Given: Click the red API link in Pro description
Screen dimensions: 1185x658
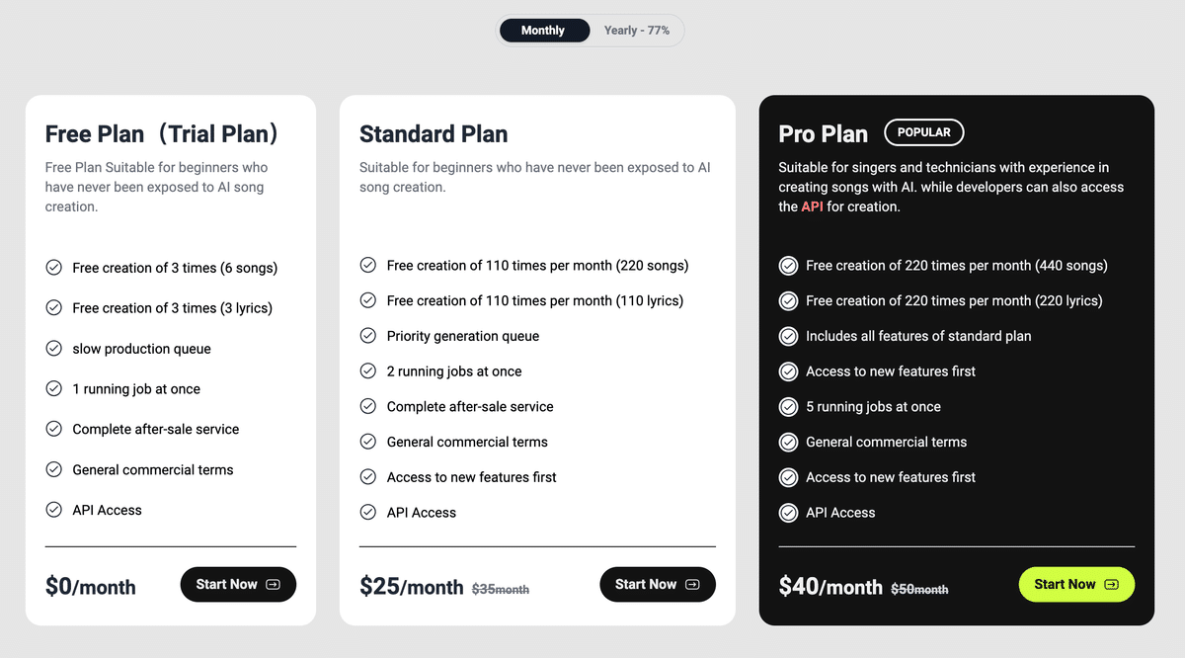Looking at the screenshot, I should (x=812, y=206).
